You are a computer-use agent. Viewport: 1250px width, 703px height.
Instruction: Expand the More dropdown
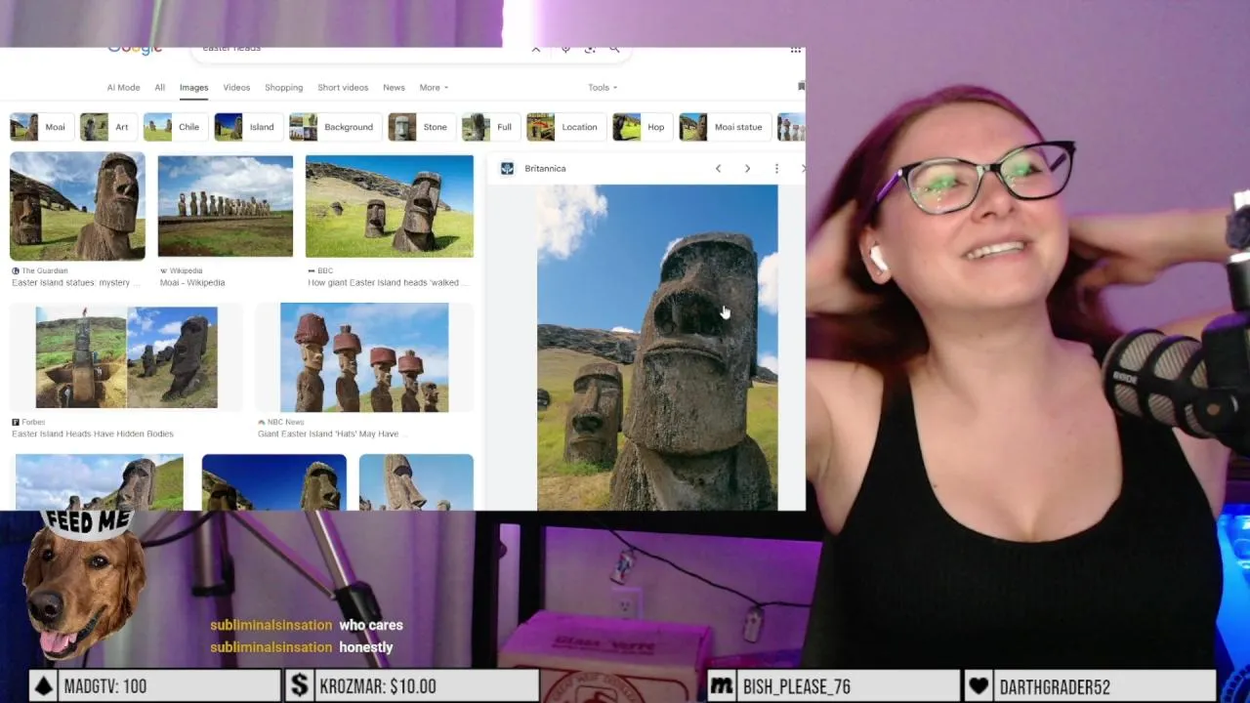[x=434, y=88]
